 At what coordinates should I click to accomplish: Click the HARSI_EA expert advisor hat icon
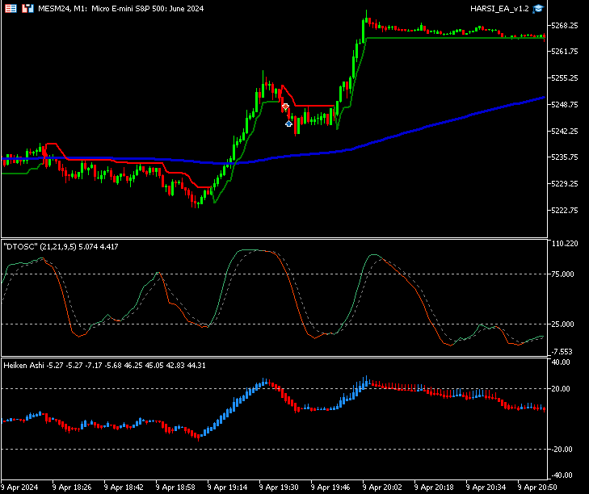[x=538, y=8]
